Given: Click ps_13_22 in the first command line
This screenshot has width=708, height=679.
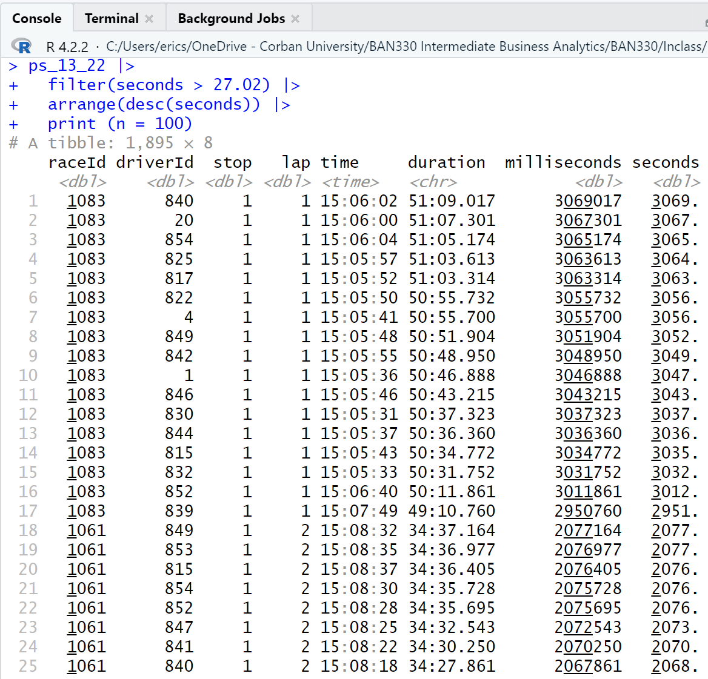Looking at the screenshot, I should pos(67,65).
